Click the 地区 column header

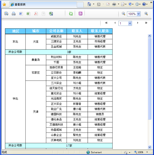click(x=15, y=31)
